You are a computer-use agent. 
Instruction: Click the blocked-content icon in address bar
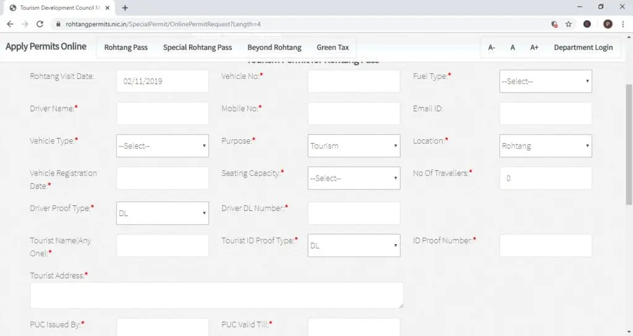554,24
